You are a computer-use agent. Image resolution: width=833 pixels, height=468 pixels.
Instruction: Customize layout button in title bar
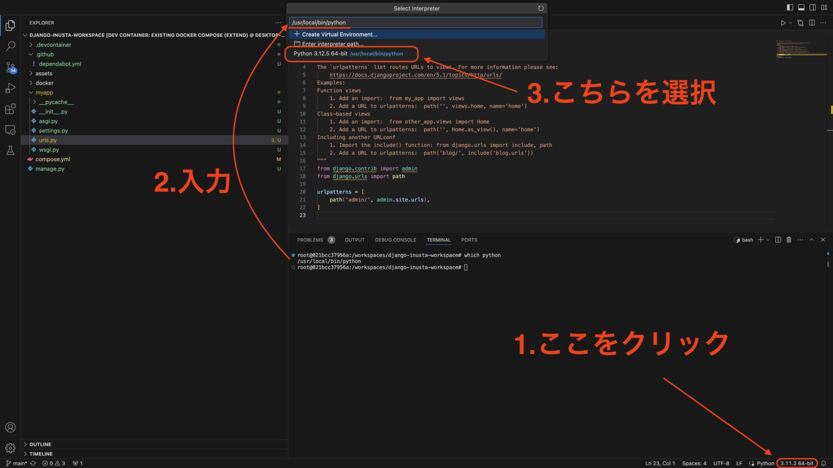click(824, 7)
